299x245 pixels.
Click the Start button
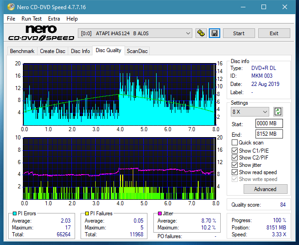coord(239,33)
